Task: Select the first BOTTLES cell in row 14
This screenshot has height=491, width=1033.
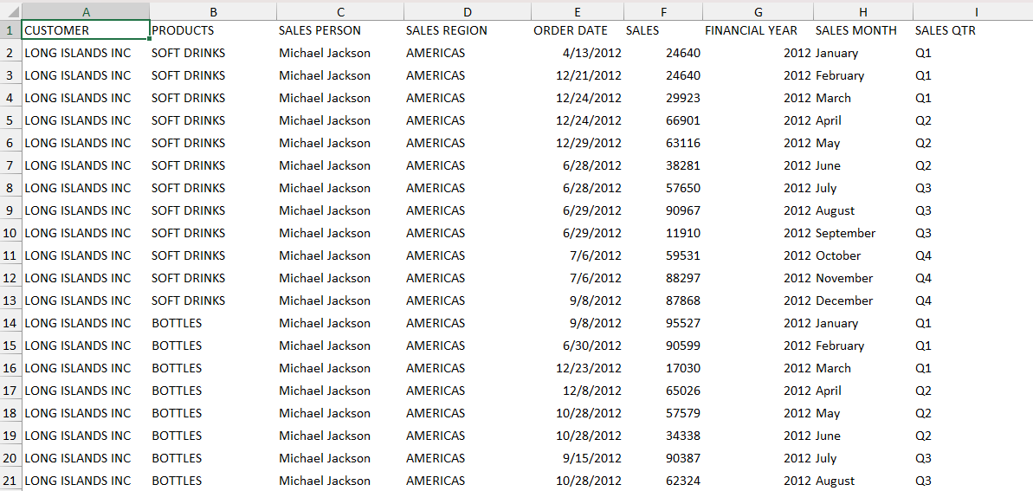Action: tap(213, 323)
